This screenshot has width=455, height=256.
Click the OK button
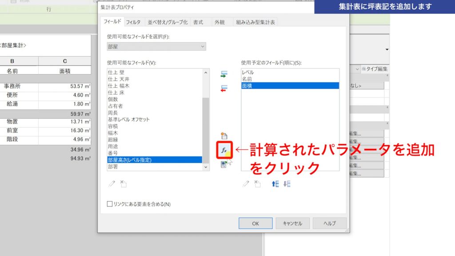tap(255, 223)
